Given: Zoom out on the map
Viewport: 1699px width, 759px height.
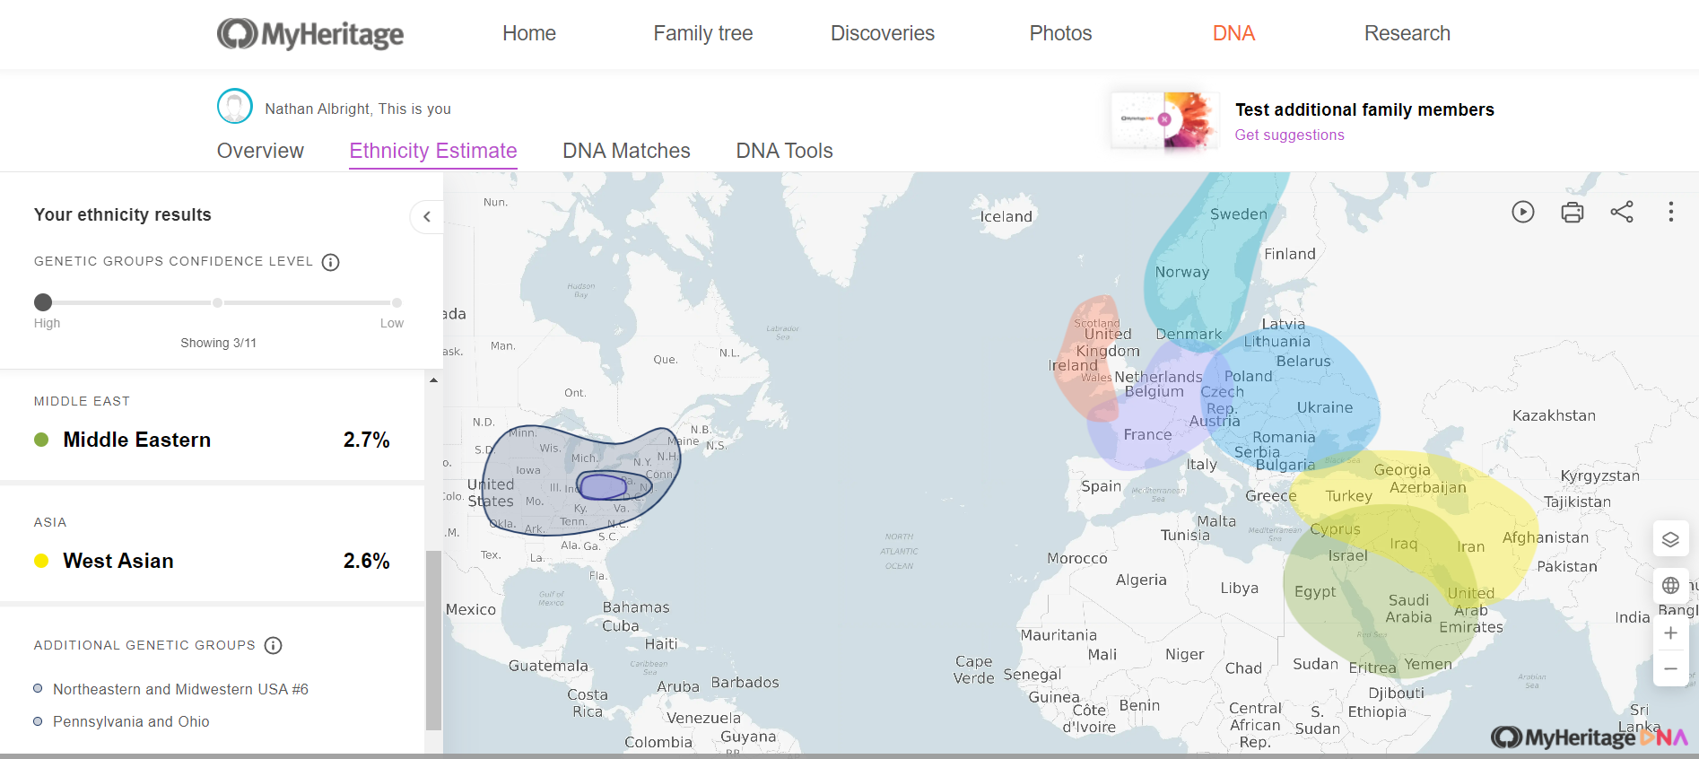Looking at the screenshot, I should tap(1670, 669).
